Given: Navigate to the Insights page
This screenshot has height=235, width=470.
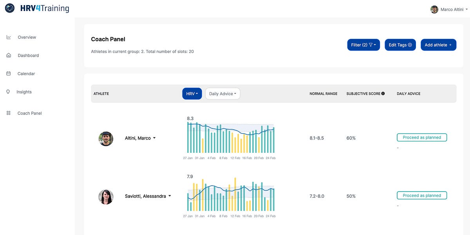Looking at the screenshot, I should pos(24,92).
